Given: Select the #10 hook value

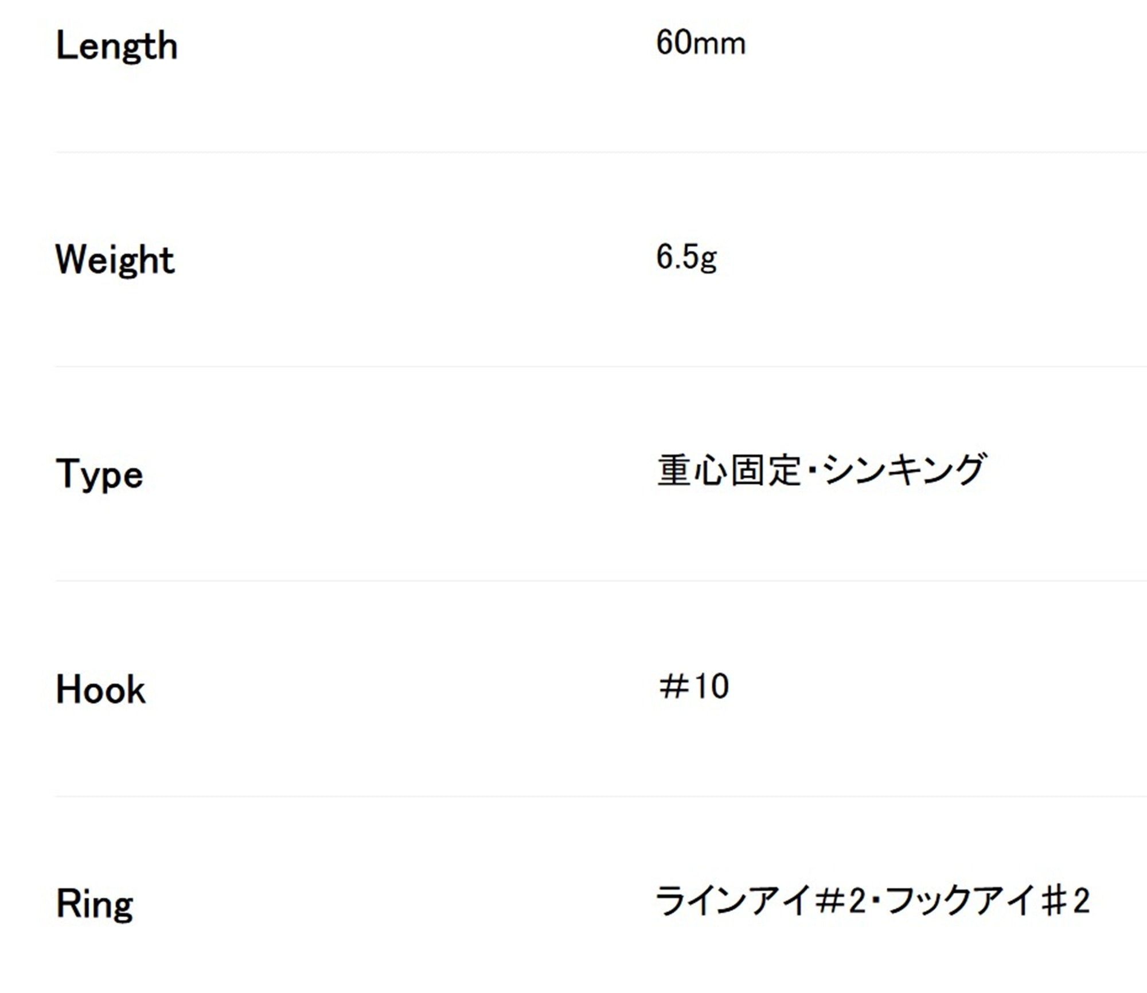Looking at the screenshot, I should (693, 687).
